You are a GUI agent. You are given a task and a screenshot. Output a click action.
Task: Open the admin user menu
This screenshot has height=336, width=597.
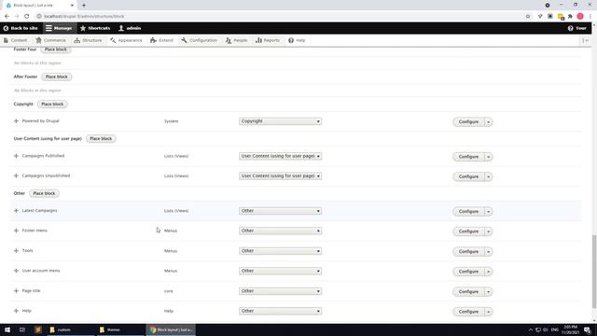click(130, 28)
